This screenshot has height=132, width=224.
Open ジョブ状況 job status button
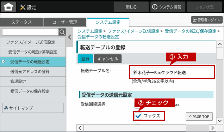[205, 7]
